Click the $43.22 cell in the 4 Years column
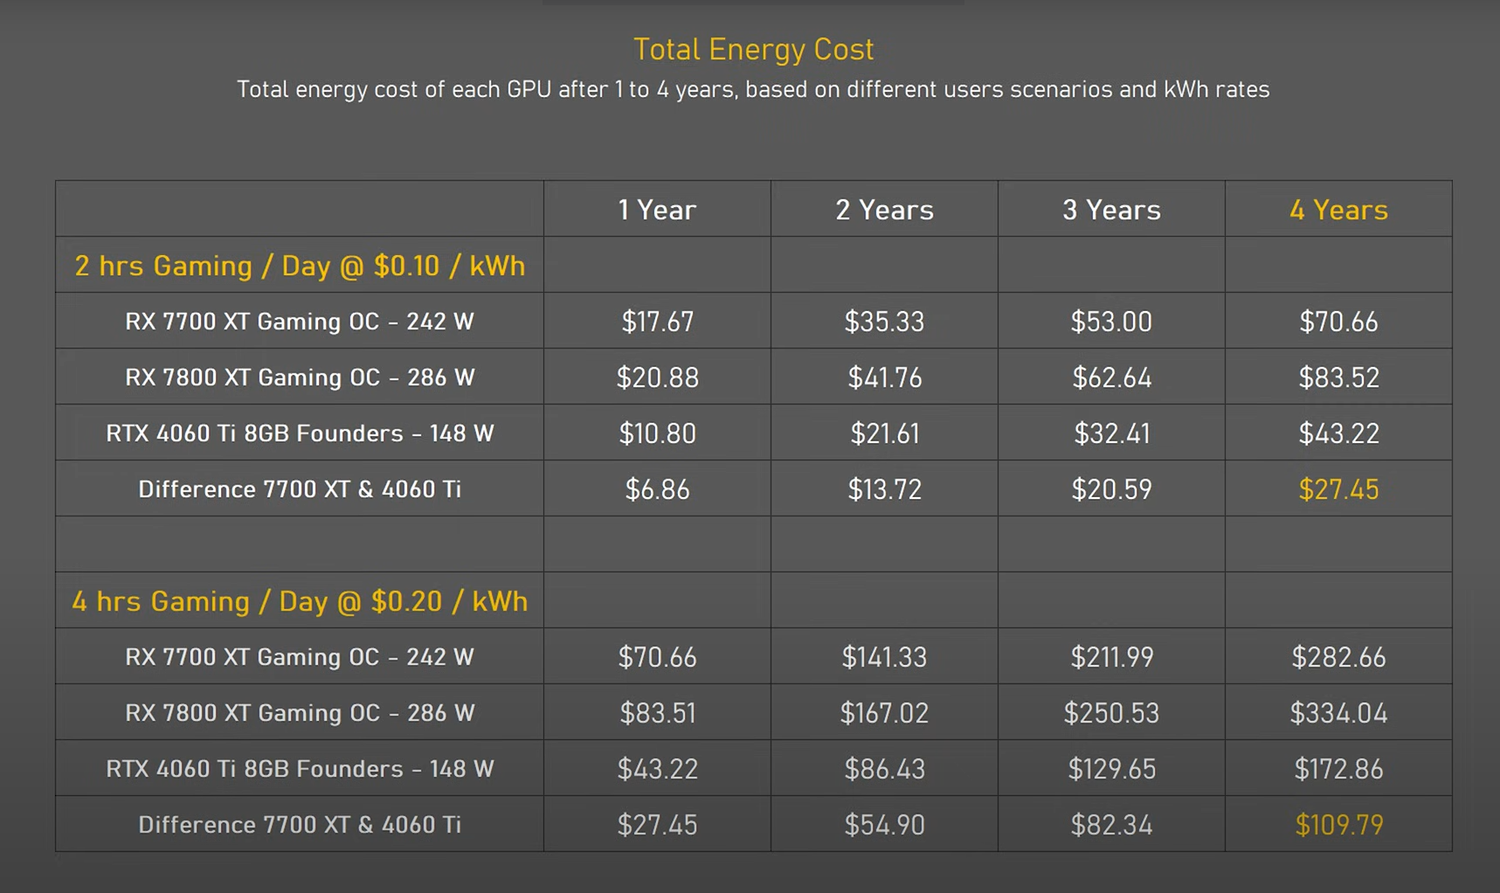The height and width of the screenshot is (893, 1500). pyautogui.click(x=1338, y=433)
